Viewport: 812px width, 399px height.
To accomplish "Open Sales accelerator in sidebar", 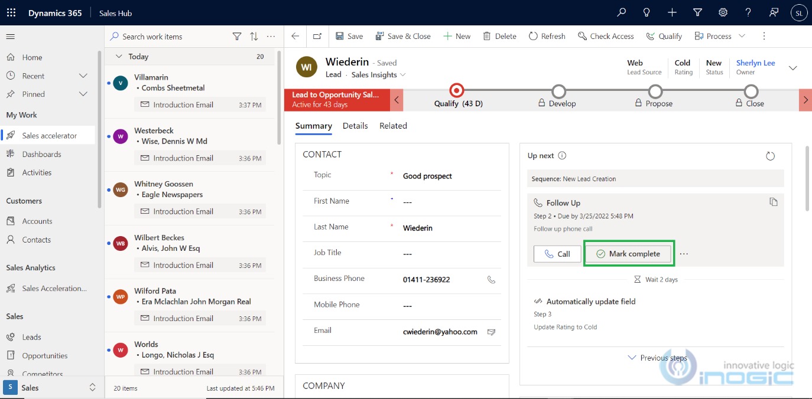I will pyautogui.click(x=49, y=136).
